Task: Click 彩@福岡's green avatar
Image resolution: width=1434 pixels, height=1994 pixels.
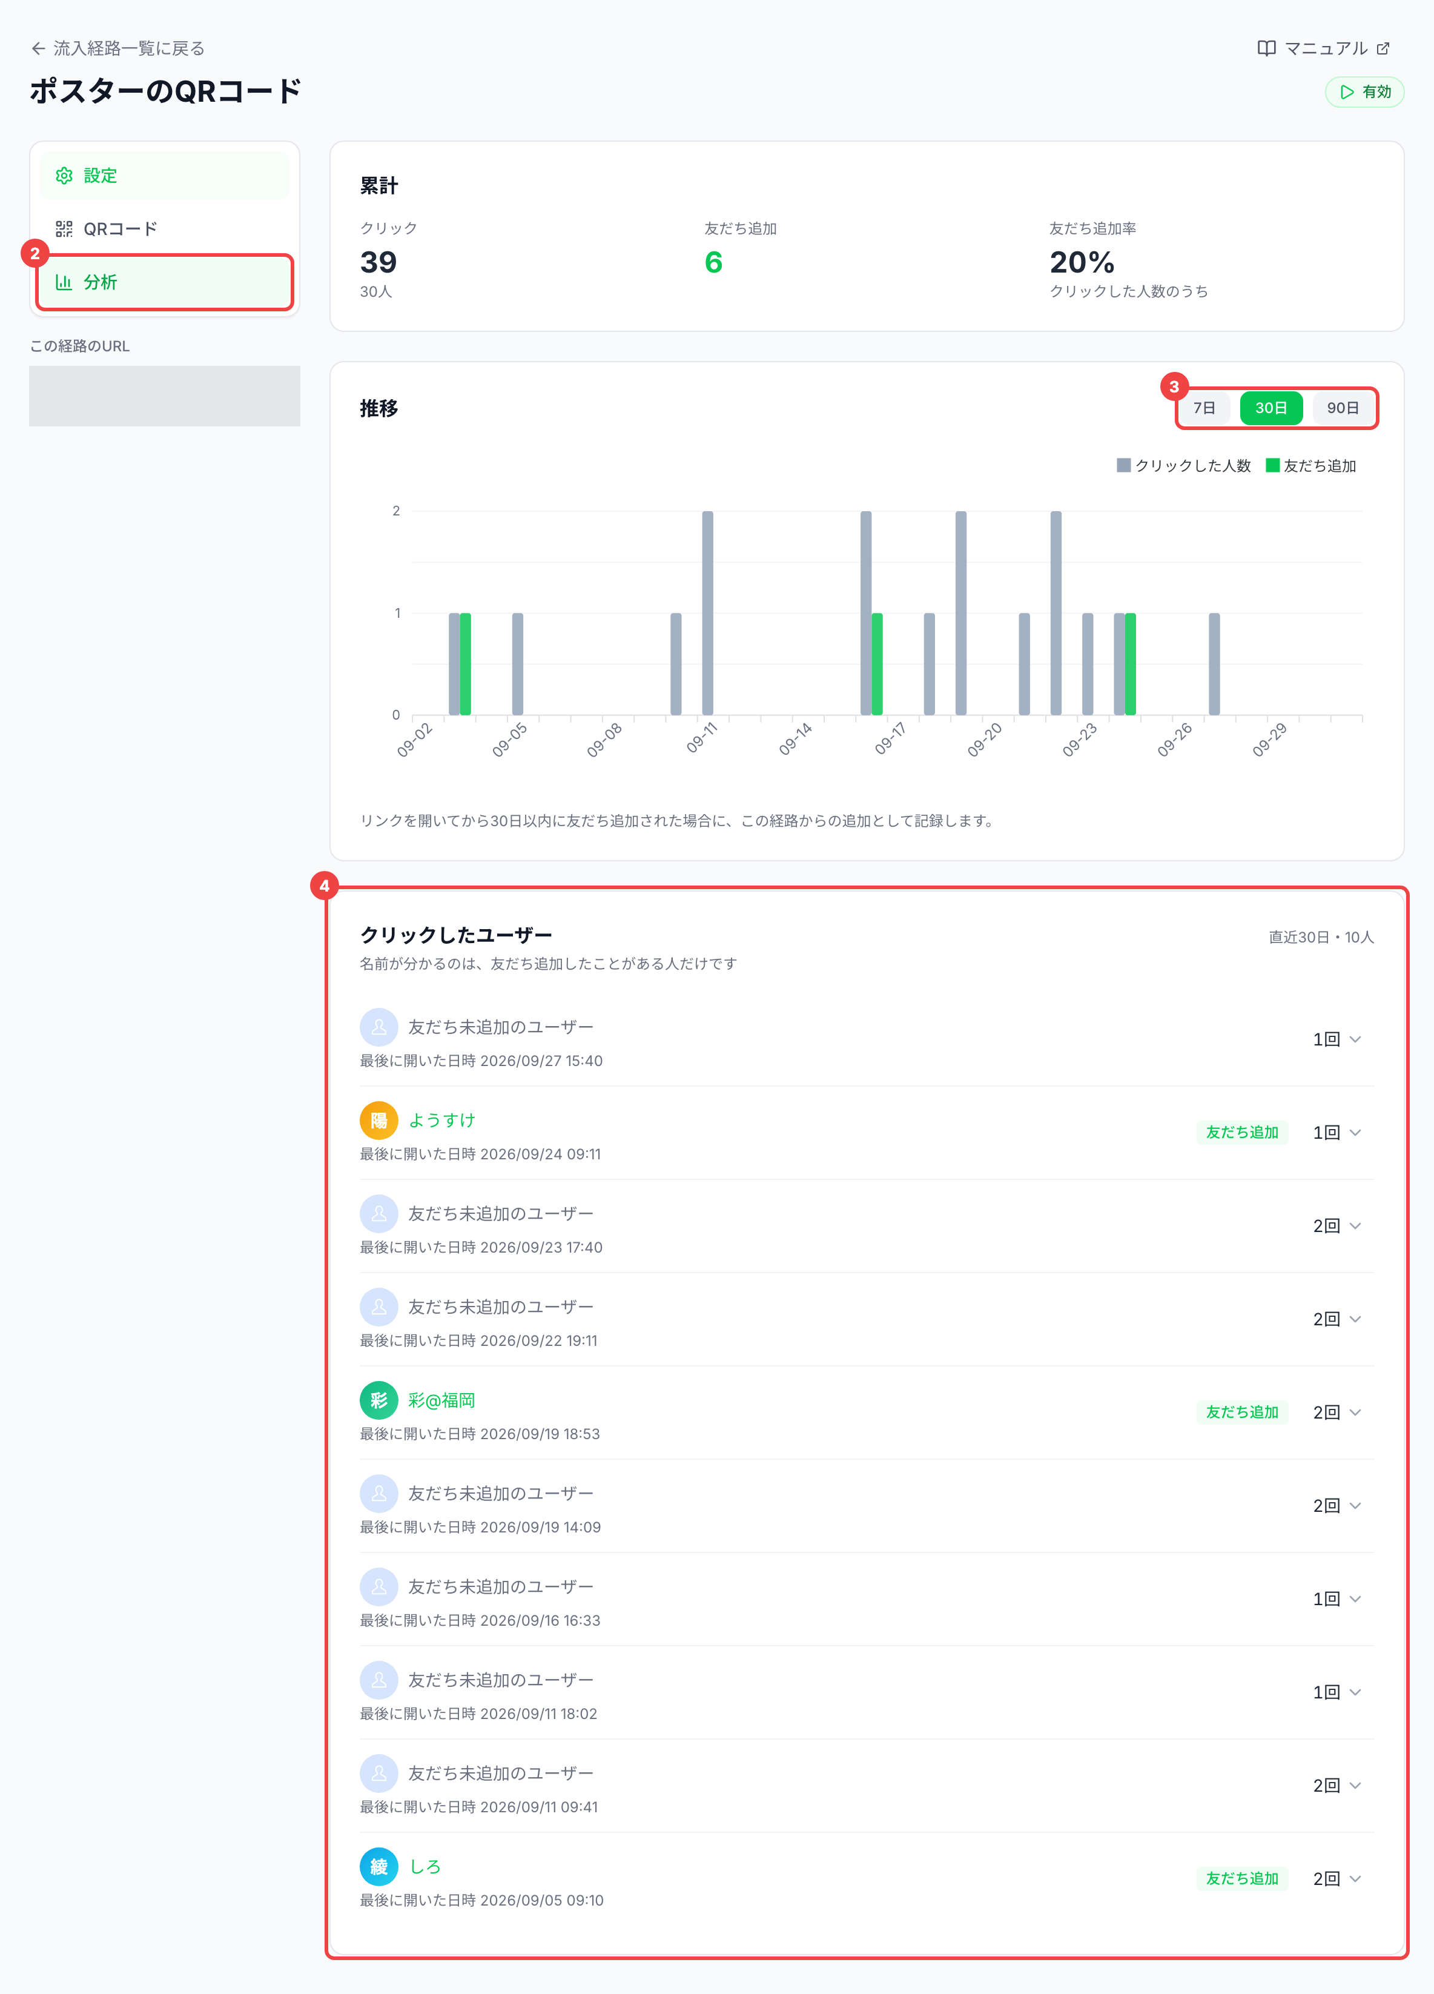Action: 379,1400
